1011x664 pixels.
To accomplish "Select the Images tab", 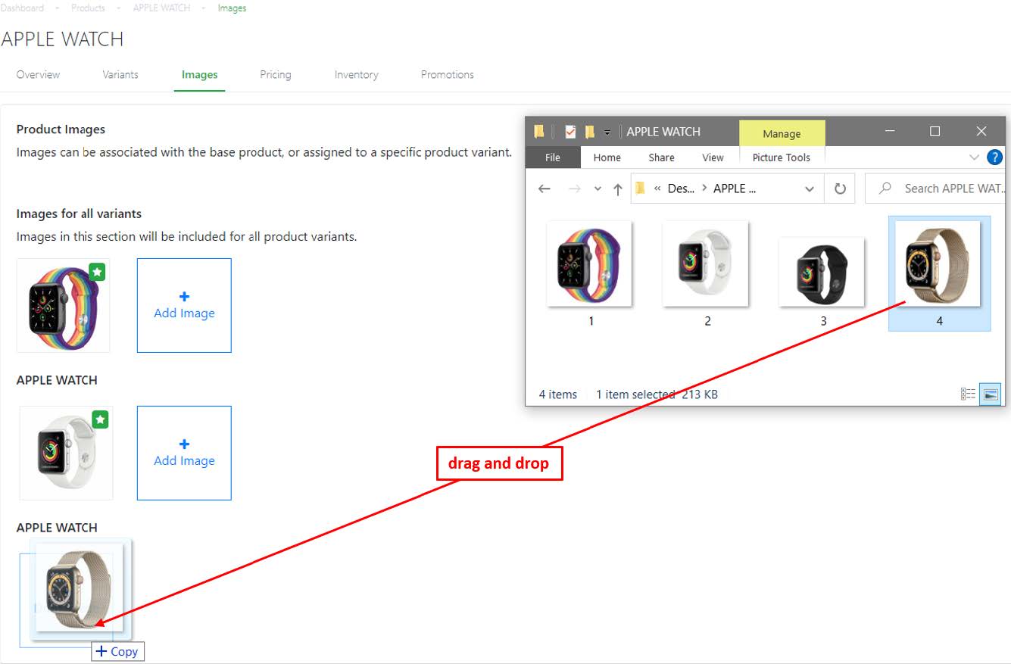I will [x=200, y=75].
